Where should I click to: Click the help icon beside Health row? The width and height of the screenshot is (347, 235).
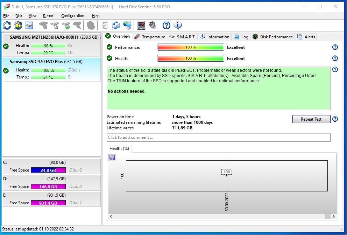pyautogui.click(x=335, y=58)
